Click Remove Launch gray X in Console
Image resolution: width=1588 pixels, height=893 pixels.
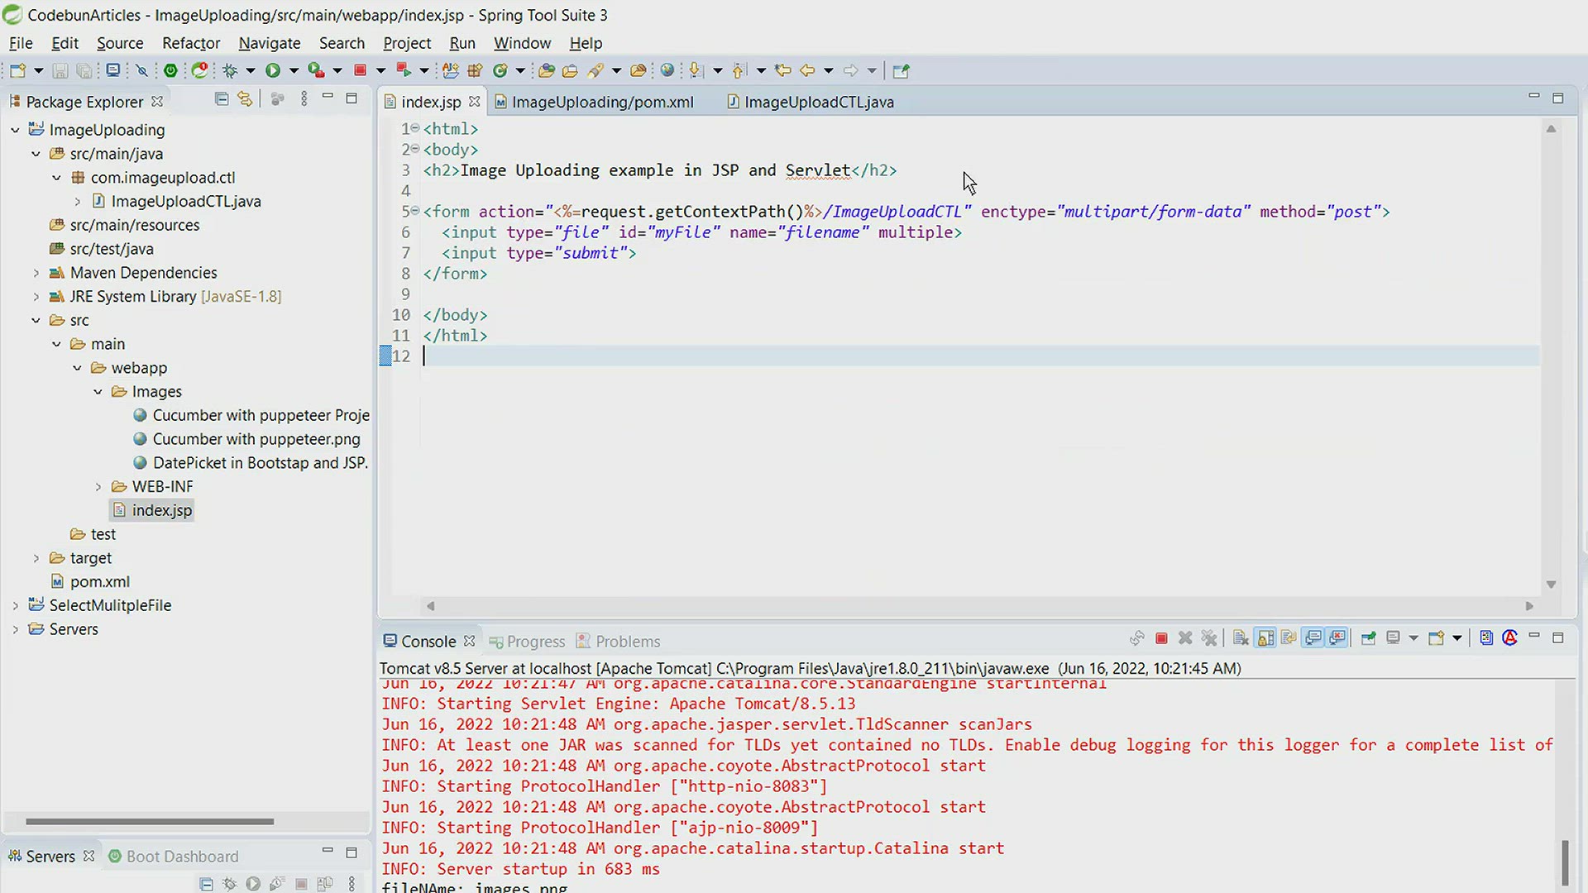(x=1185, y=638)
